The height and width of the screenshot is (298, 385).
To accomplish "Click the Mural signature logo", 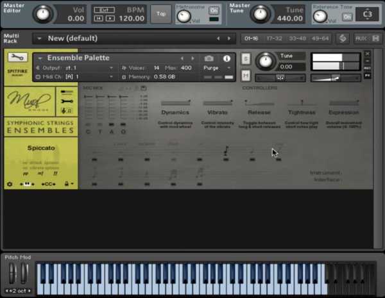I will pyautogui.click(x=30, y=101).
